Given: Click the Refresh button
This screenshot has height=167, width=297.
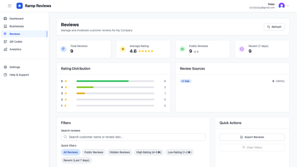Looking at the screenshot, I should [x=274, y=27].
